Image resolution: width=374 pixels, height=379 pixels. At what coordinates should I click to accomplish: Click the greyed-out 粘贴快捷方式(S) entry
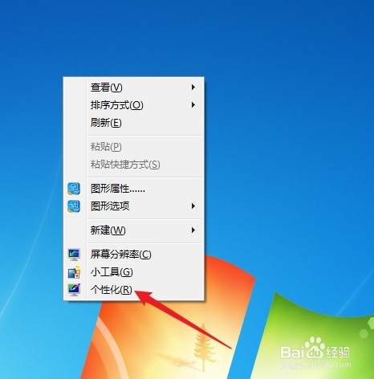134,165
